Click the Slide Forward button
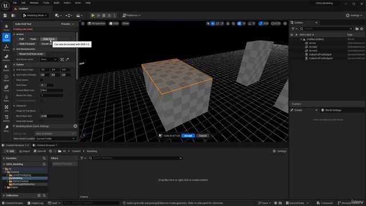 pyautogui.click(x=27, y=44)
